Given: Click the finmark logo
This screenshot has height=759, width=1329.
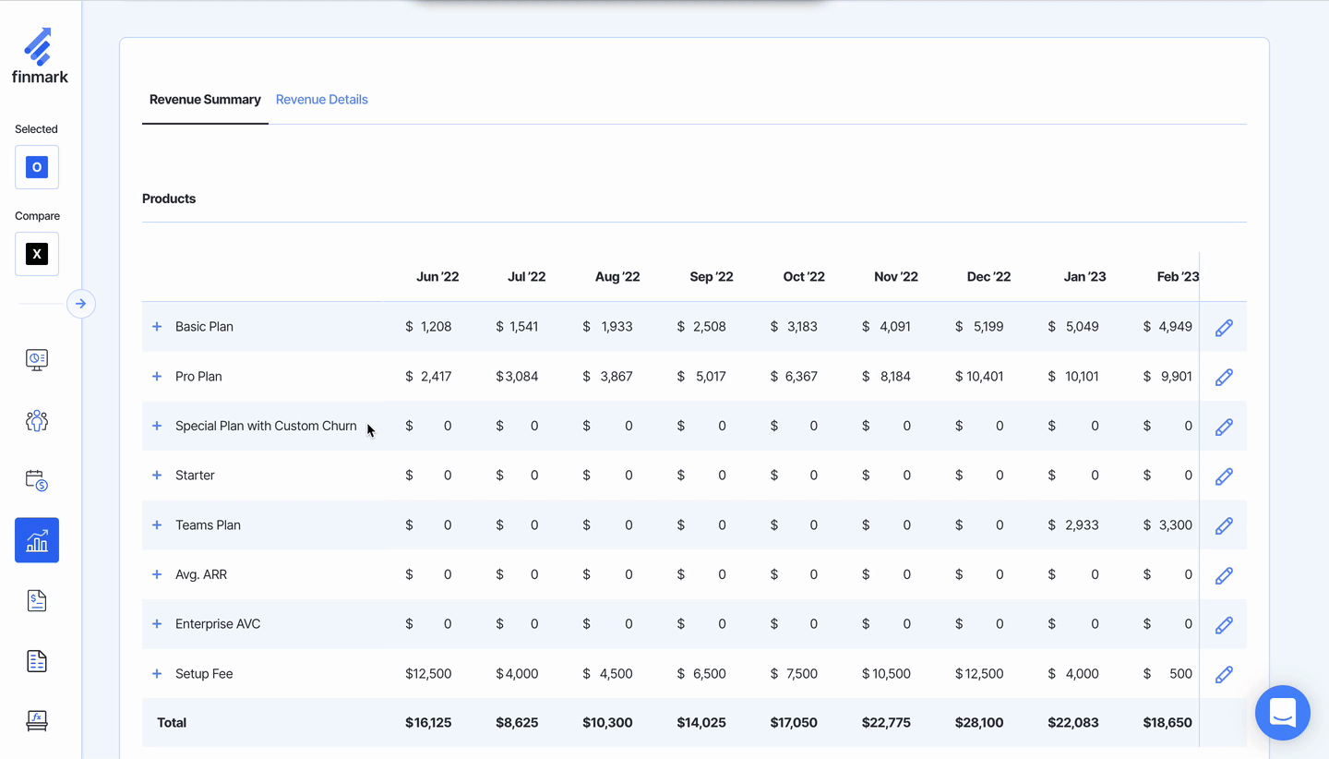Looking at the screenshot, I should [40, 56].
